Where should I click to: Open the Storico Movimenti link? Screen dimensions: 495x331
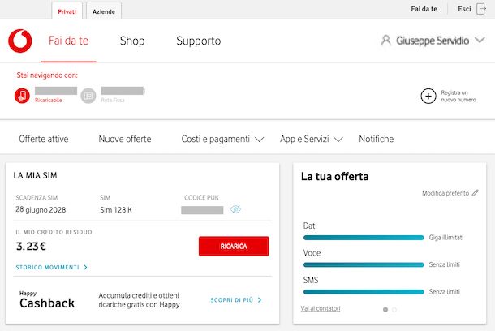point(47,267)
